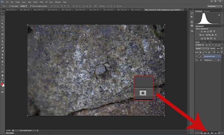Toggle Quick Mask mode
224x135 pixels.
tap(2, 89)
